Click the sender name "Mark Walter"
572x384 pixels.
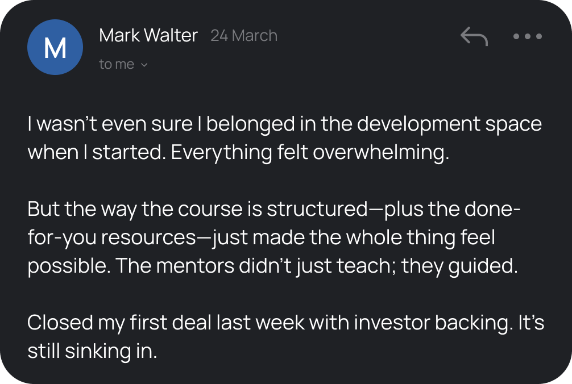pos(148,35)
